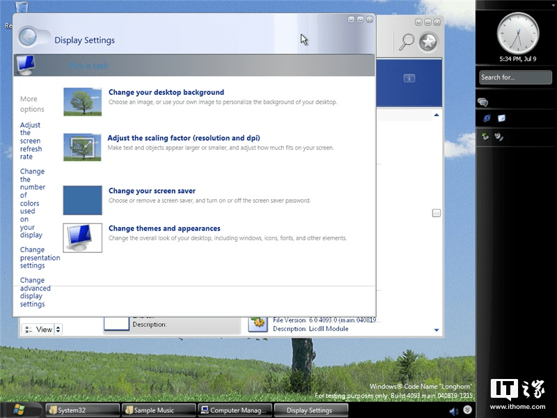Open 'Change your desktop background' link
The image size is (557, 418).
pyautogui.click(x=166, y=92)
